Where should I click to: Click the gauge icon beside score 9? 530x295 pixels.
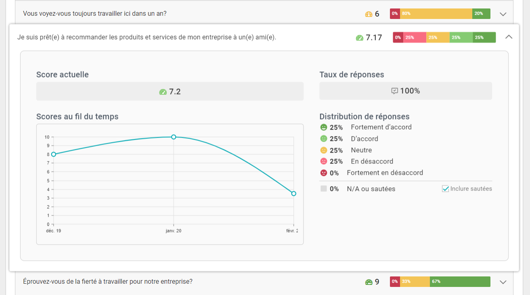[369, 282]
